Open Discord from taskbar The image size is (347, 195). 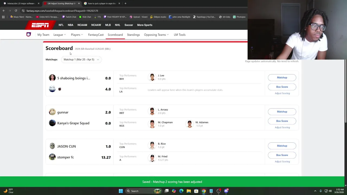[x=226, y=191]
